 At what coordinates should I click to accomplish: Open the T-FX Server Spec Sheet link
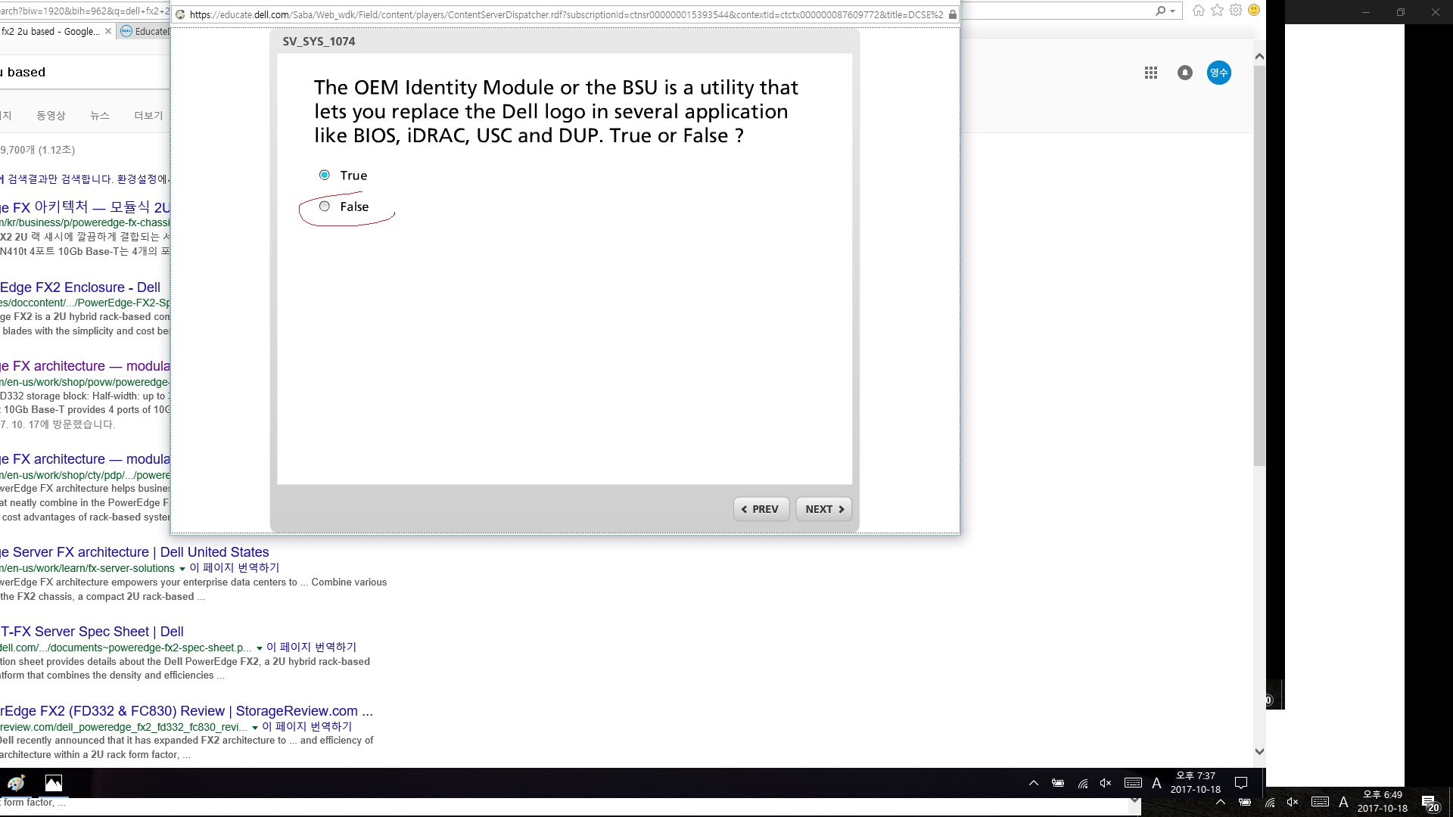click(x=92, y=632)
